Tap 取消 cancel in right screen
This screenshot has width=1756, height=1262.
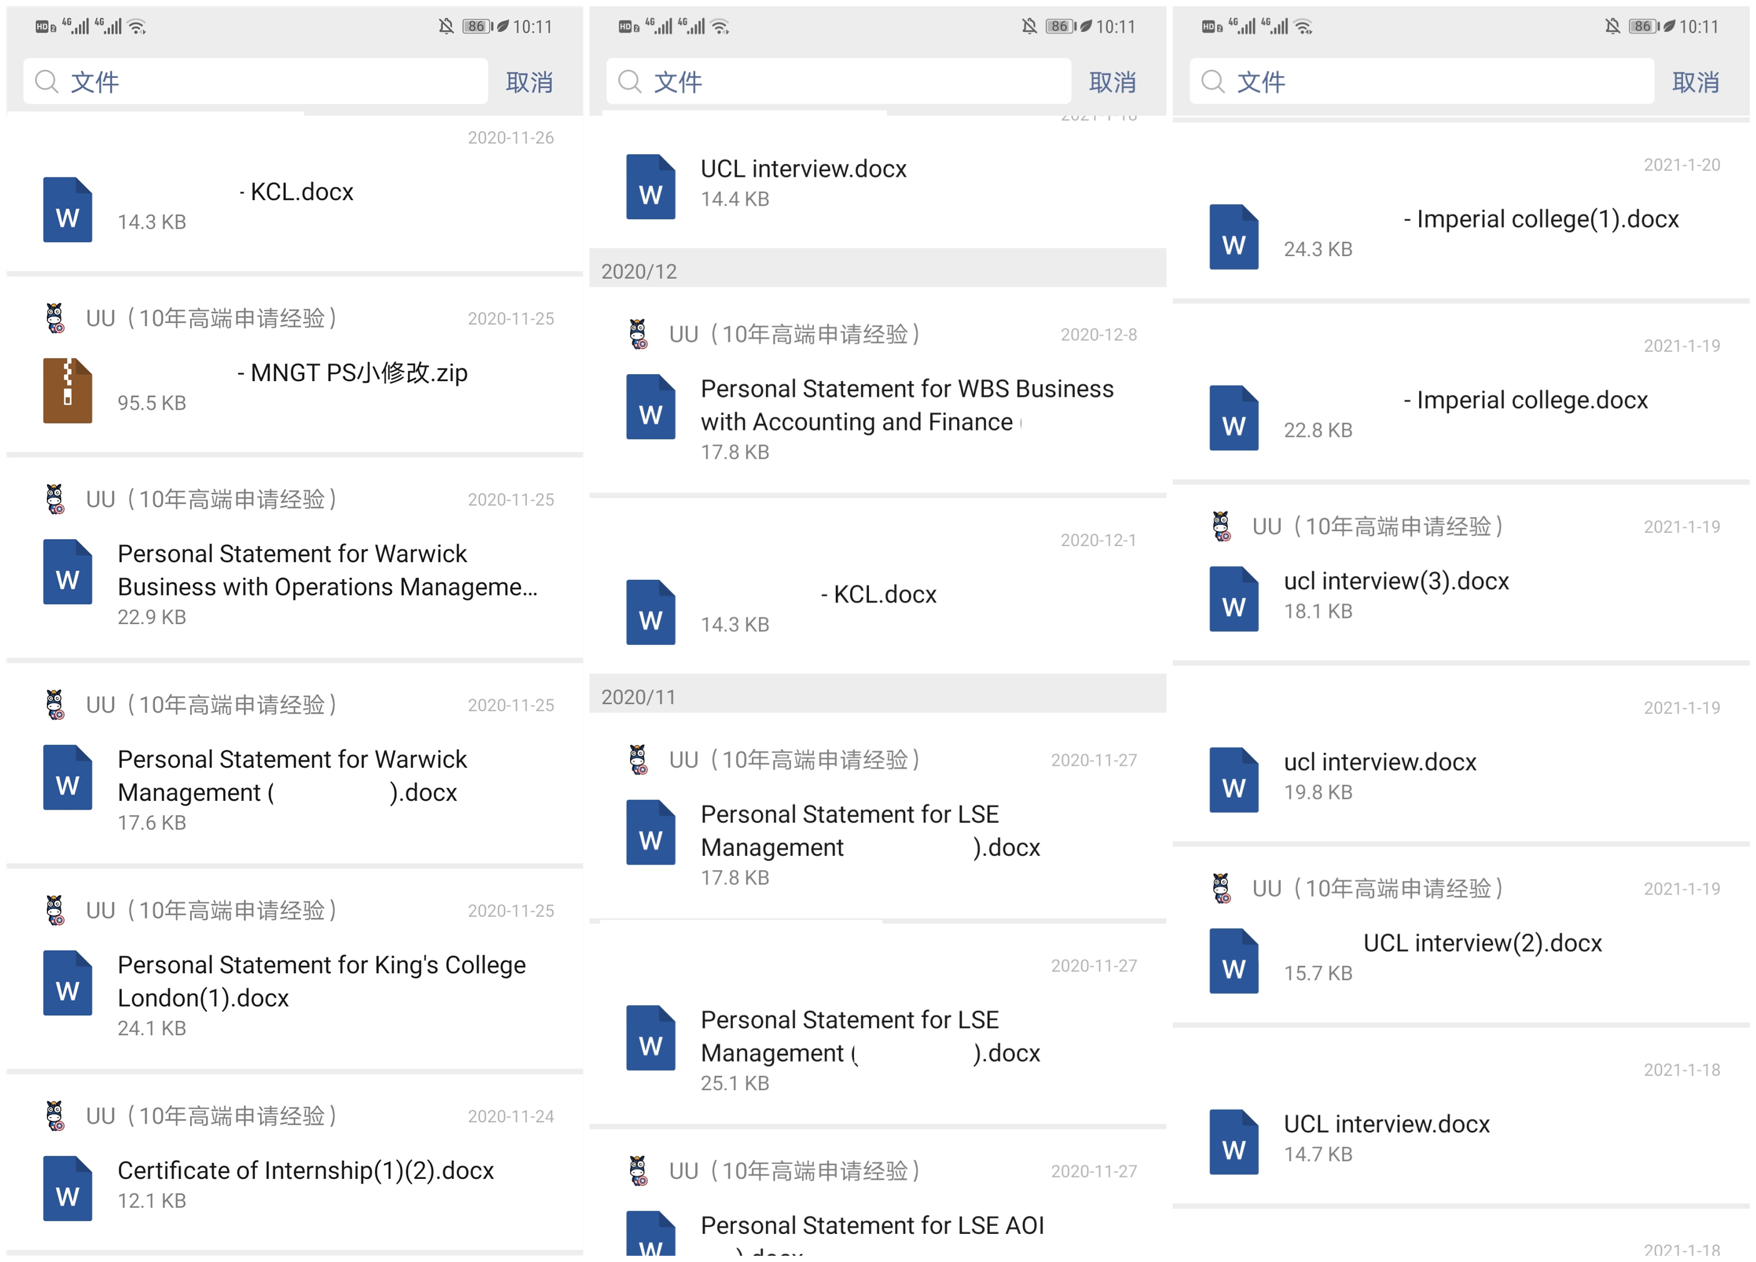1695,82
